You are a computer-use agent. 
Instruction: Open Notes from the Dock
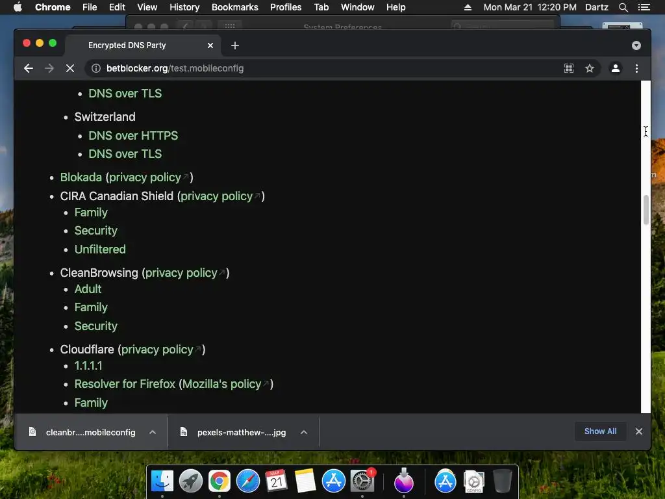click(305, 481)
